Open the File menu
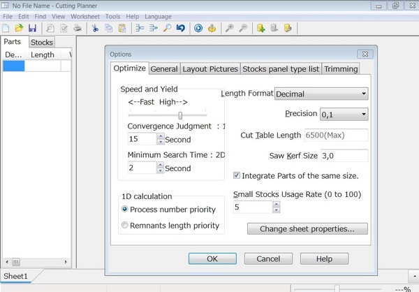419x292 pixels. tap(8, 17)
